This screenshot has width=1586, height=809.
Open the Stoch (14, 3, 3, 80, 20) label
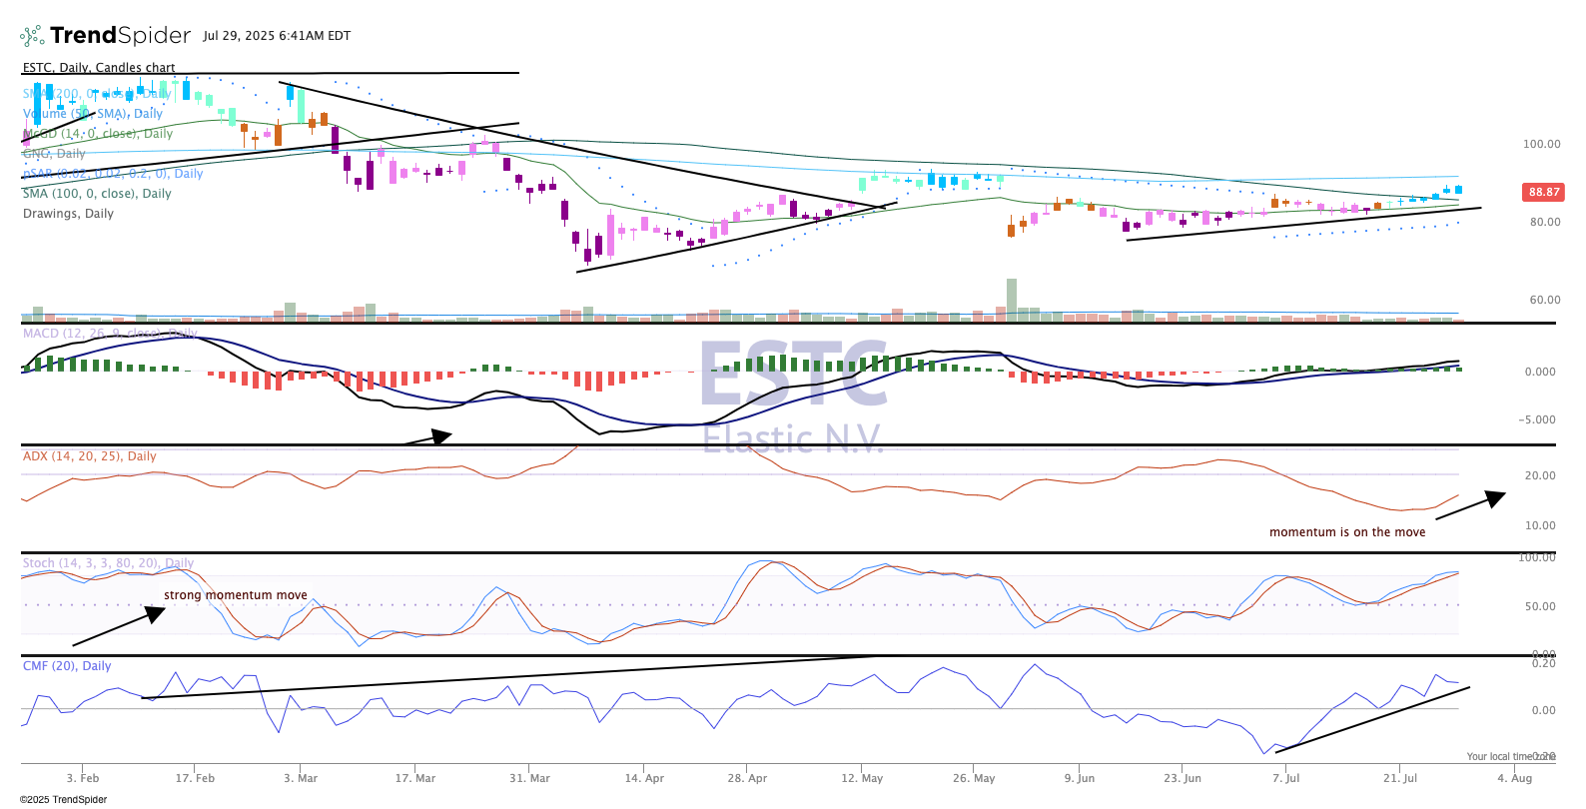point(108,563)
